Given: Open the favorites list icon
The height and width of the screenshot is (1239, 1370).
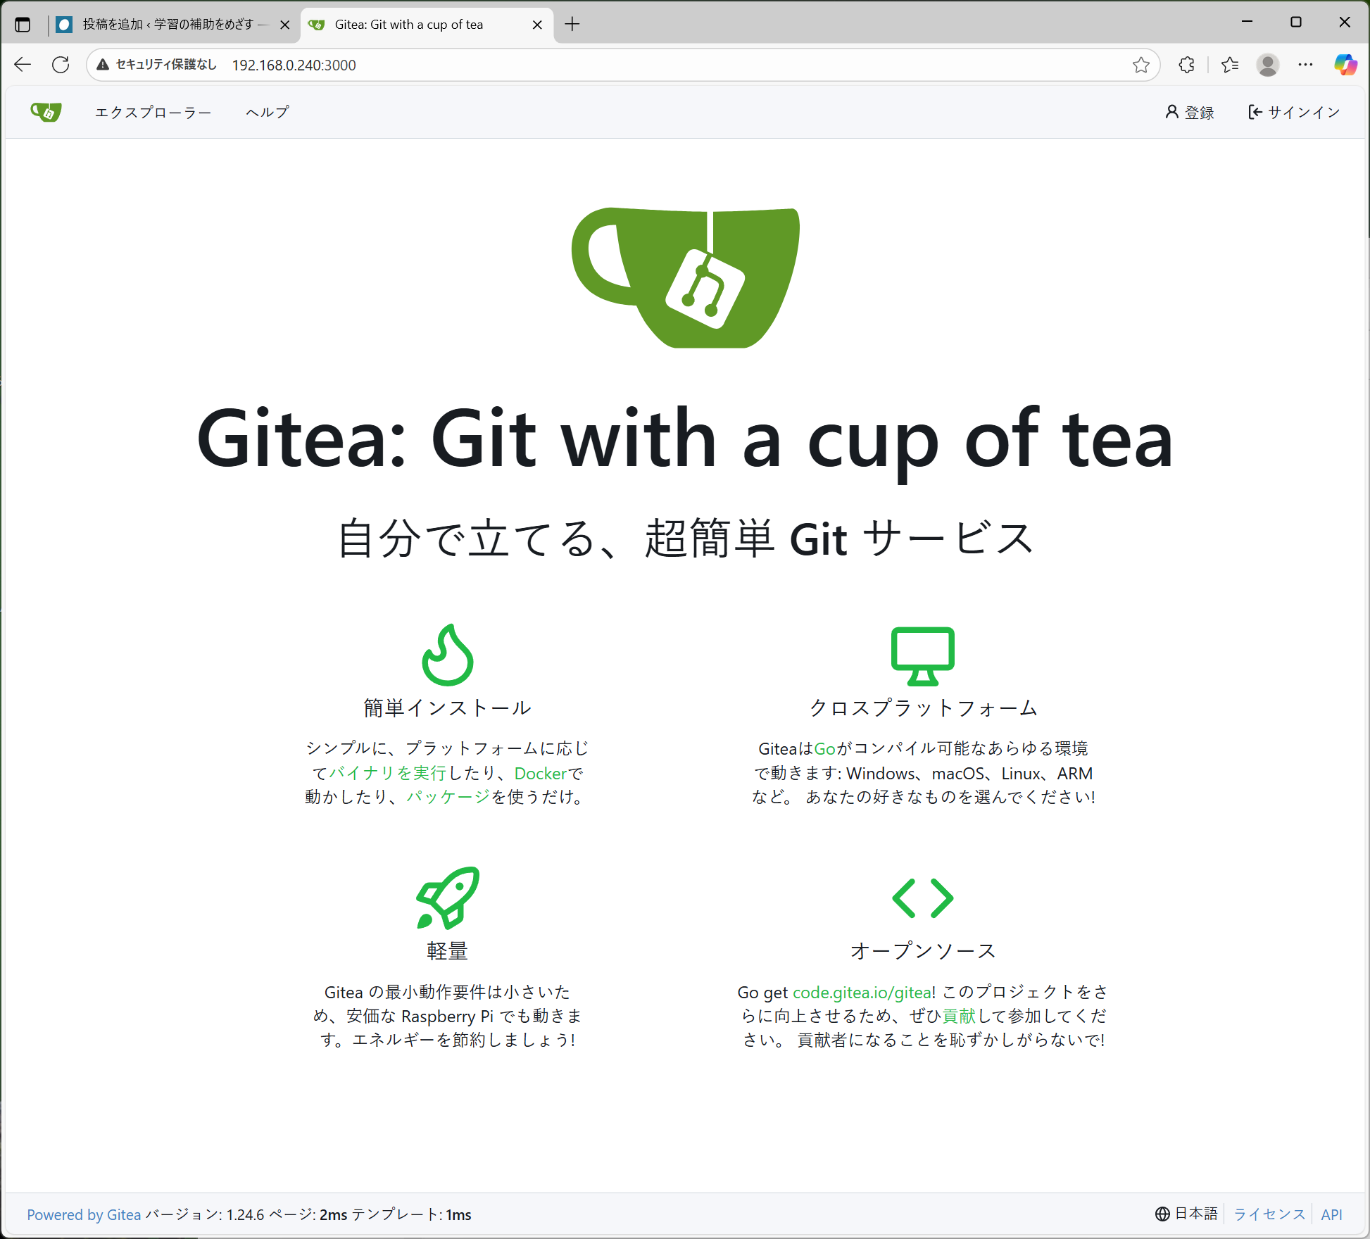Looking at the screenshot, I should 1230,65.
